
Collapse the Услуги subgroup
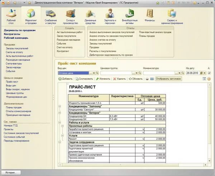click(x=62, y=136)
